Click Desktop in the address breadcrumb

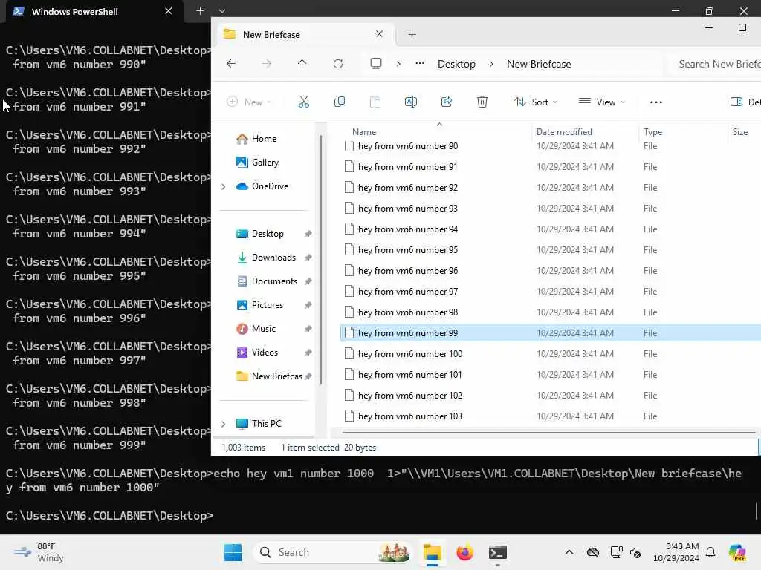click(456, 64)
